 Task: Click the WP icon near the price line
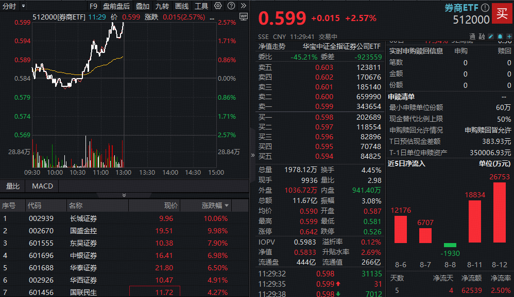click(x=244, y=17)
